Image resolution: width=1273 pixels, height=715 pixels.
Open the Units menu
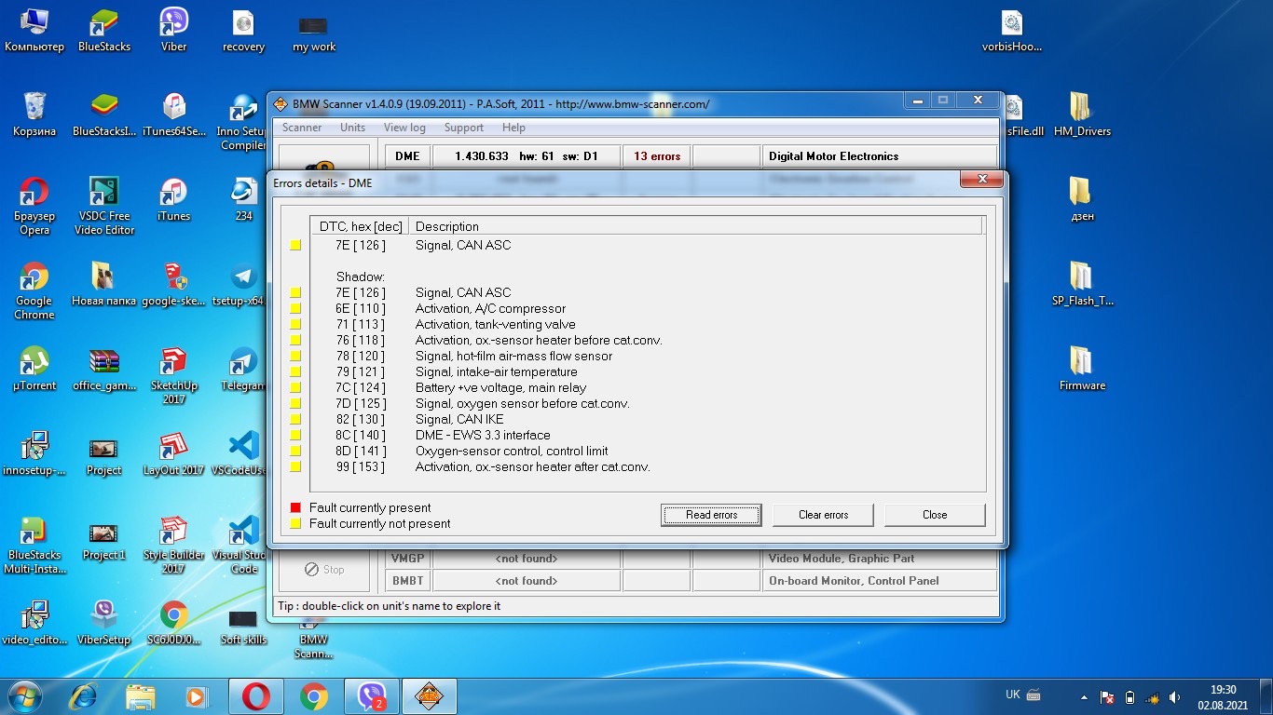pos(352,128)
